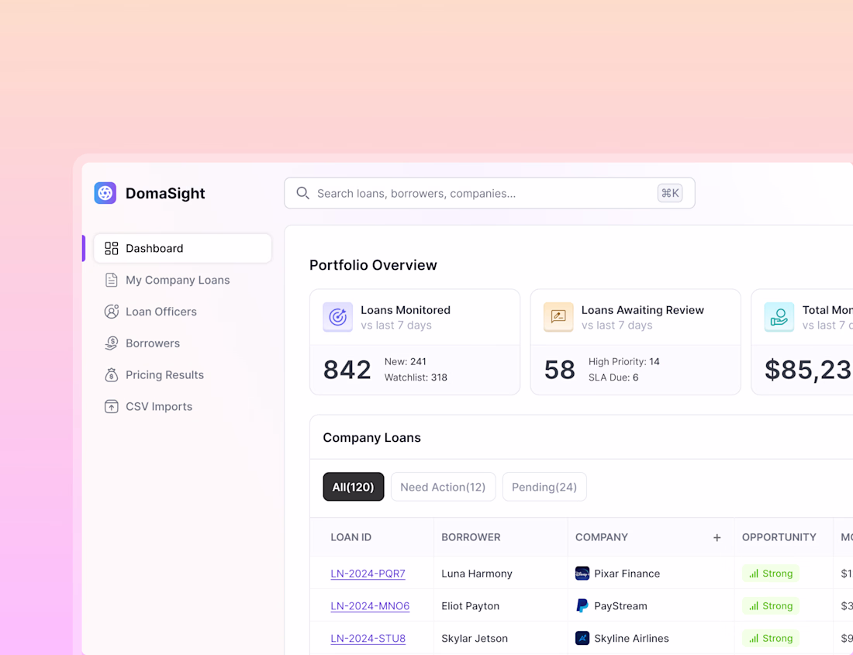Click the SLA Due: 6 stat
Viewport: 853px width, 655px height.
(613, 377)
